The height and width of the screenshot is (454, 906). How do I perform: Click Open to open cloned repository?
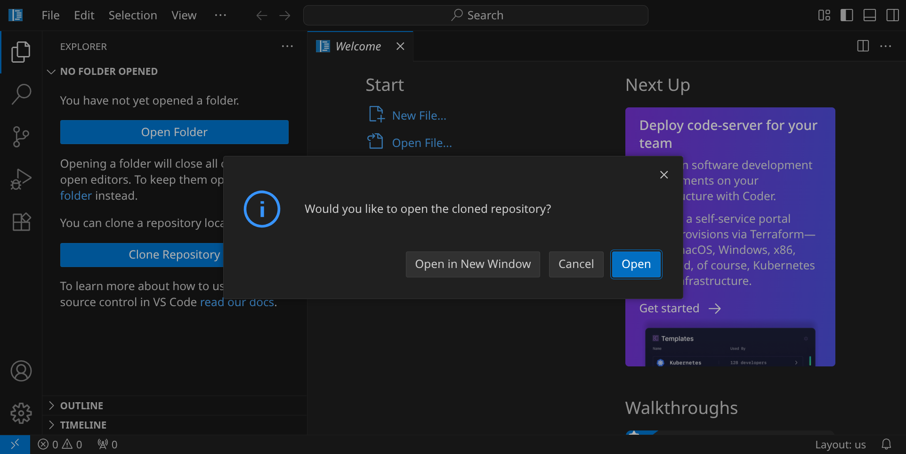(x=636, y=264)
